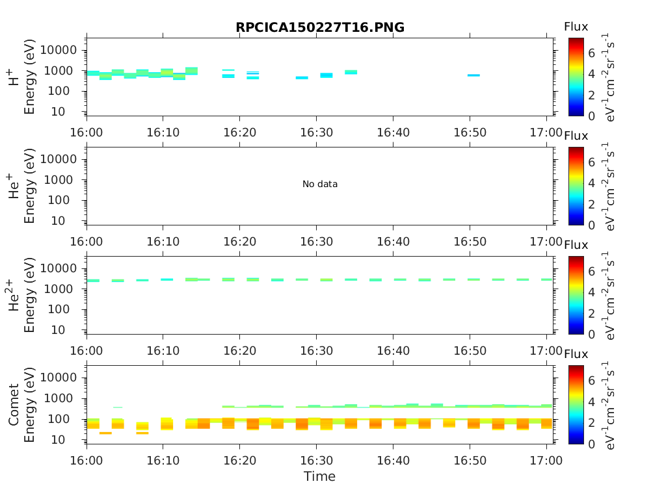Click the He2+ panel flux colorbar
Screen dimensions: 666x499
point(576,295)
